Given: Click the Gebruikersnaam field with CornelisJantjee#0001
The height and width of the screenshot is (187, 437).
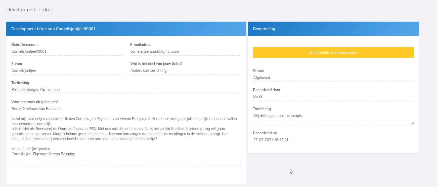Looking at the screenshot, I should point(67,51).
